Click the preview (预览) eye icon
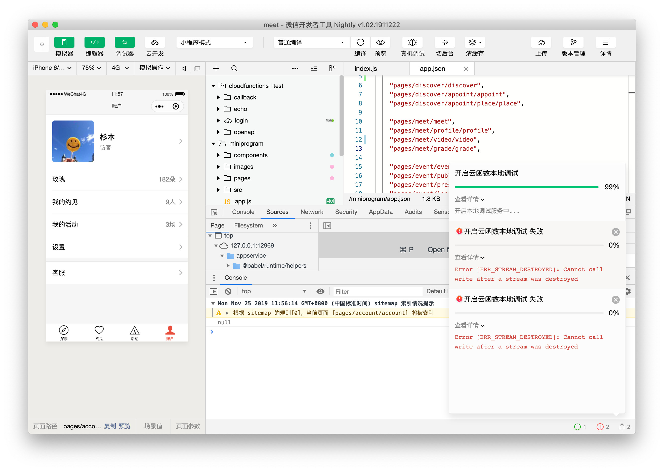The height and width of the screenshot is (471, 664). 381,42
